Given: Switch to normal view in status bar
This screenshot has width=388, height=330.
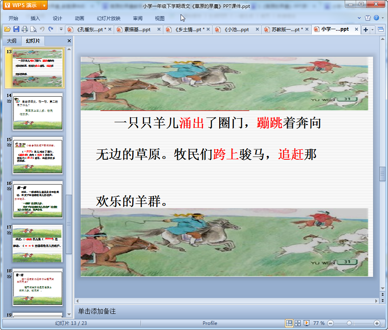Looking at the screenshot, I should coord(289,323).
